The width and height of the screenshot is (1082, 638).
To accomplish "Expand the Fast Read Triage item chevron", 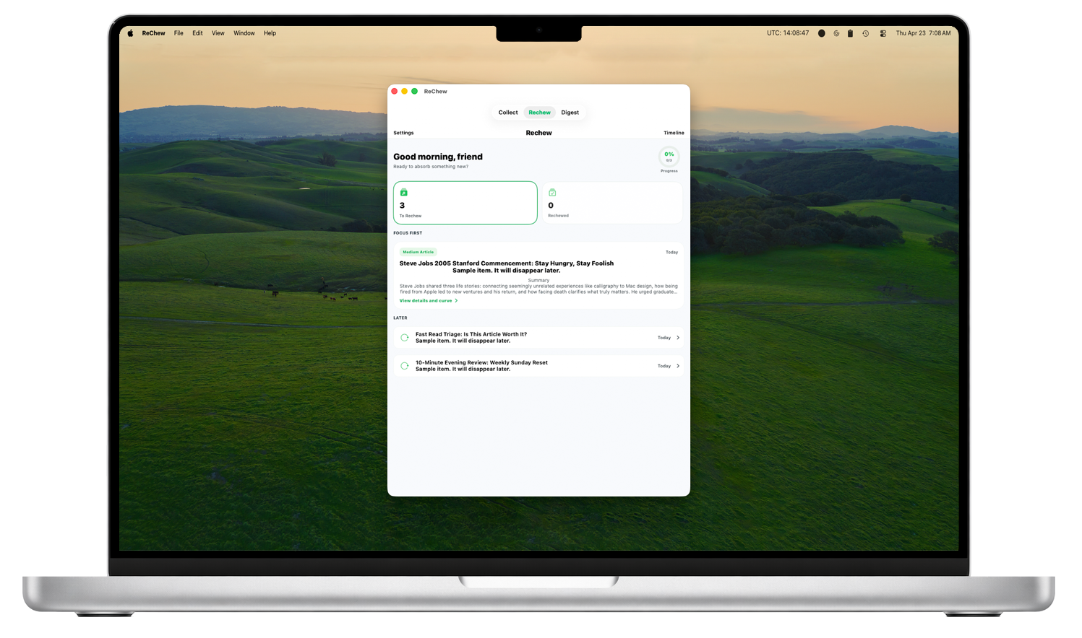I will tap(678, 338).
